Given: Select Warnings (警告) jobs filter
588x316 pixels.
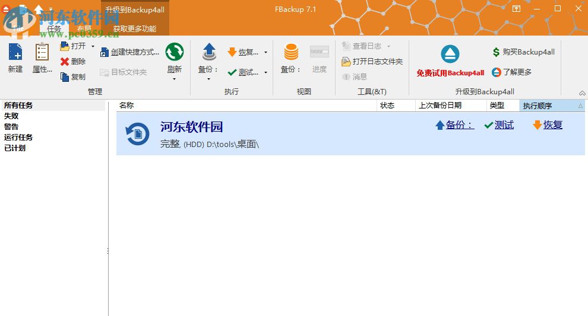Looking at the screenshot, I should [x=11, y=126].
